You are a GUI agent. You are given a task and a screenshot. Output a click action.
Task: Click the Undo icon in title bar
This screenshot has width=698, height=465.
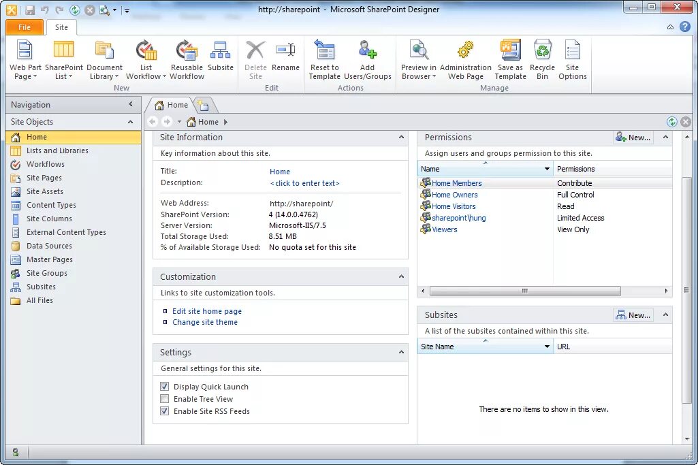[44, 10]
